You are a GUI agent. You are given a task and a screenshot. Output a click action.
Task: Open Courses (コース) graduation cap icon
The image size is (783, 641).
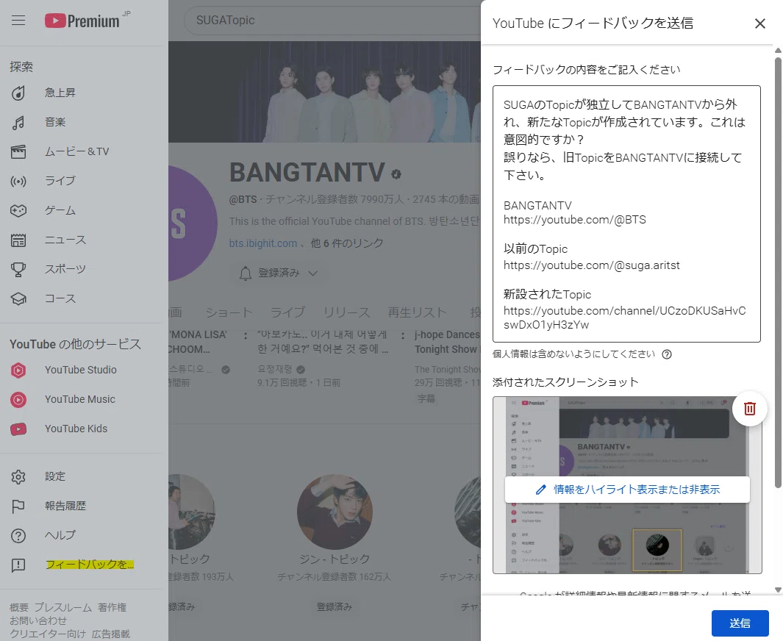(18, 299)
